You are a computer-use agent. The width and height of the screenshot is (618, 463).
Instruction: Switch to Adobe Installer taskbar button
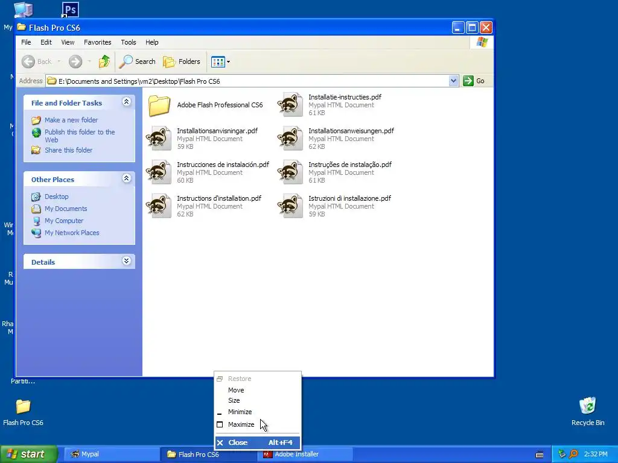tap(304, 454)
